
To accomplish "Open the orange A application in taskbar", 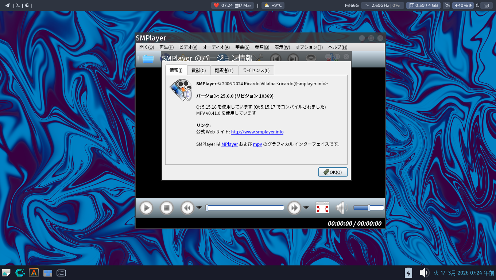I will (x=34, y=273).
